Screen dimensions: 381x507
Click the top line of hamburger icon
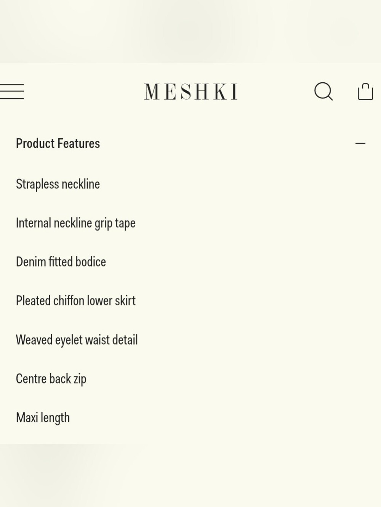[x=12, y=85]
